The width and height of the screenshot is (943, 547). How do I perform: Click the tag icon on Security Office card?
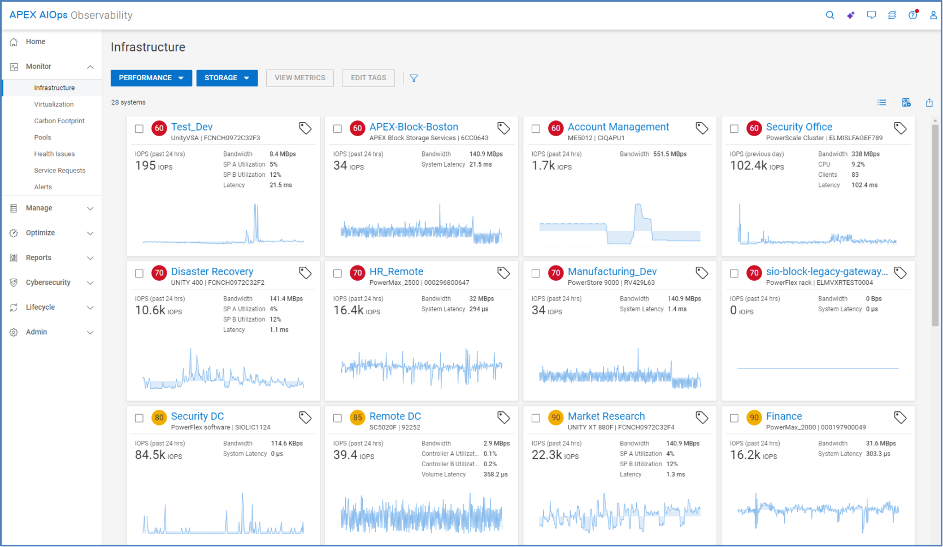pyautogui.click(x=900, y=128)
